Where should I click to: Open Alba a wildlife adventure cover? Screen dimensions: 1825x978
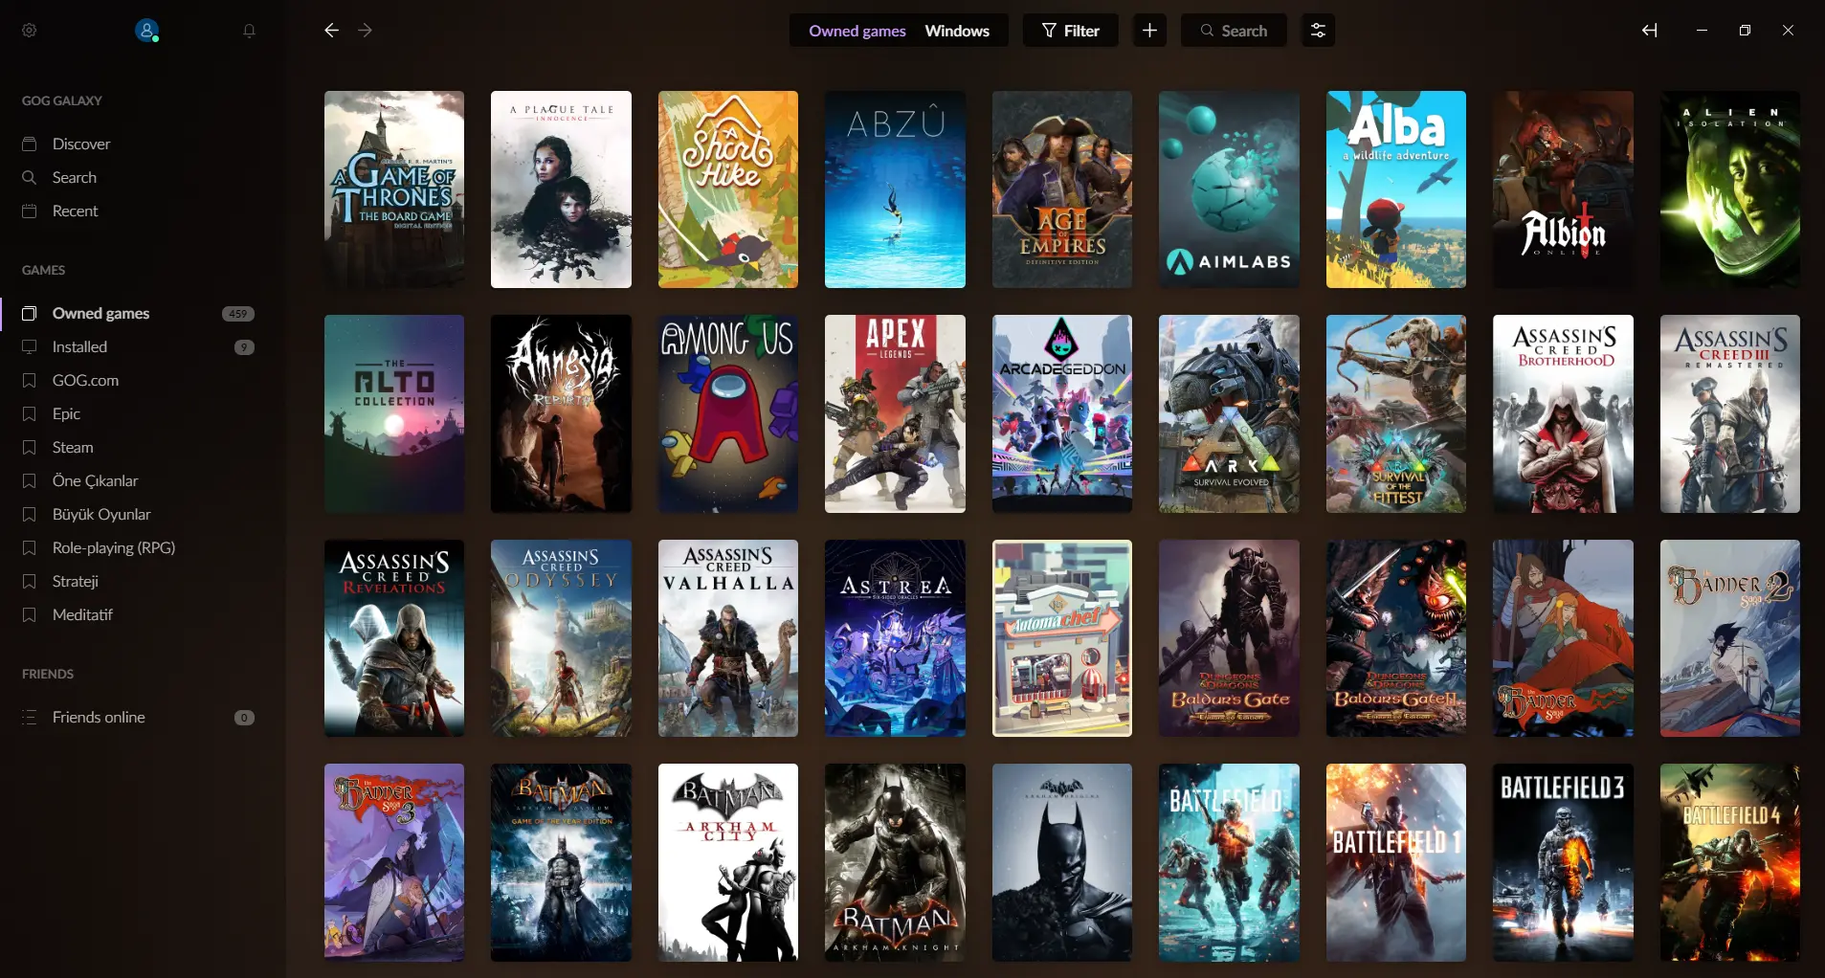(x=1396, y=189)
